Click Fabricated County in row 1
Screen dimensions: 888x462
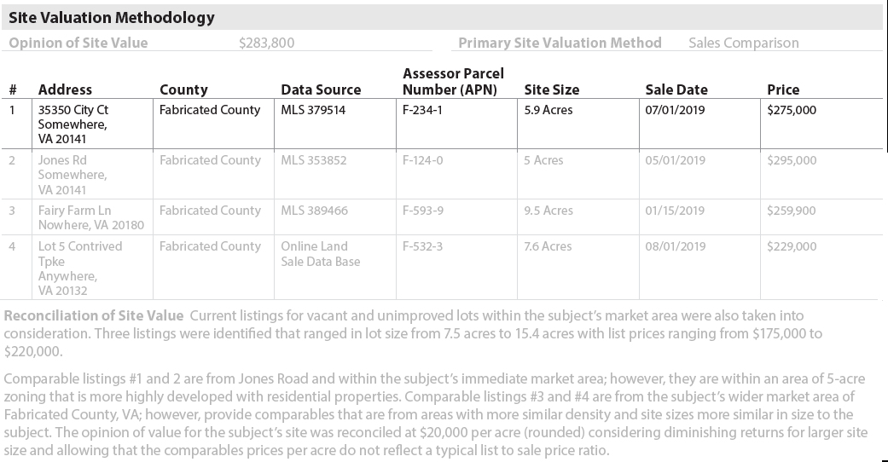click(210, 110)
